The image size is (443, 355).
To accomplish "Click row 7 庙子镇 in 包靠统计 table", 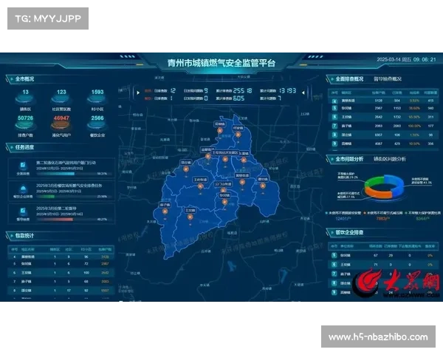I will pyautogui.click(x=61, y=281).
